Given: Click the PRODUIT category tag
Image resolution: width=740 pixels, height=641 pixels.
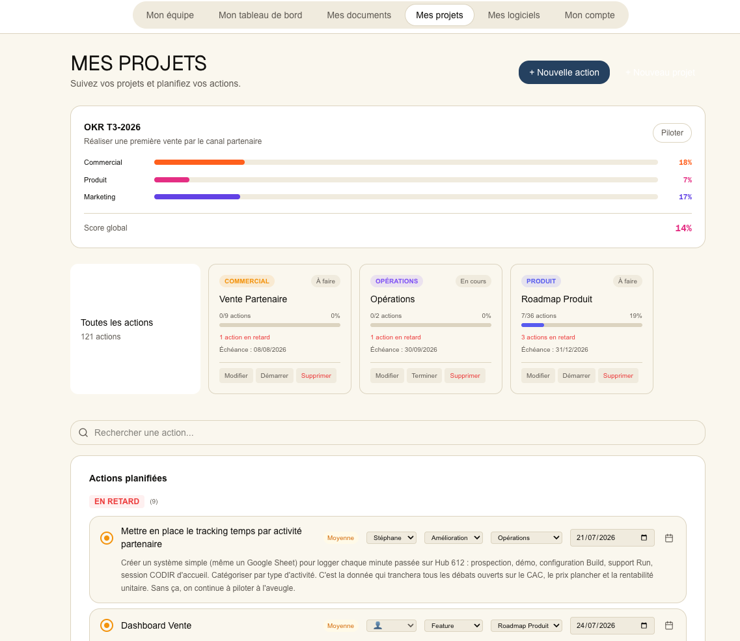Looking at the screenshot, I should [x=541, y=281].
